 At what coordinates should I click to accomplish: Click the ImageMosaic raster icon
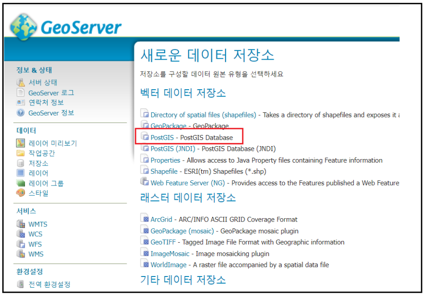(x=145, y=252)
